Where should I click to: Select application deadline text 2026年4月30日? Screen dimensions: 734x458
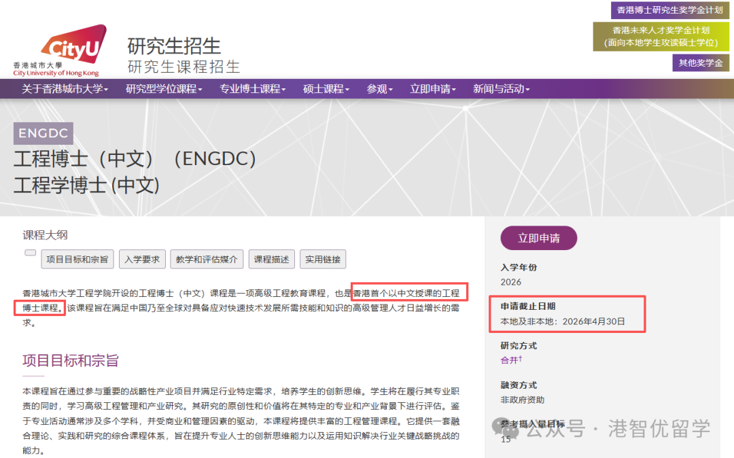click(593, 321)
